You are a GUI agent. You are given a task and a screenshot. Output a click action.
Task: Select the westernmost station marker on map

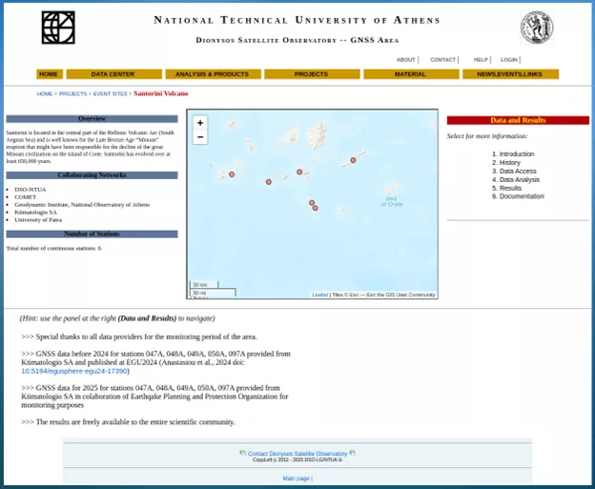click(232, 174)
